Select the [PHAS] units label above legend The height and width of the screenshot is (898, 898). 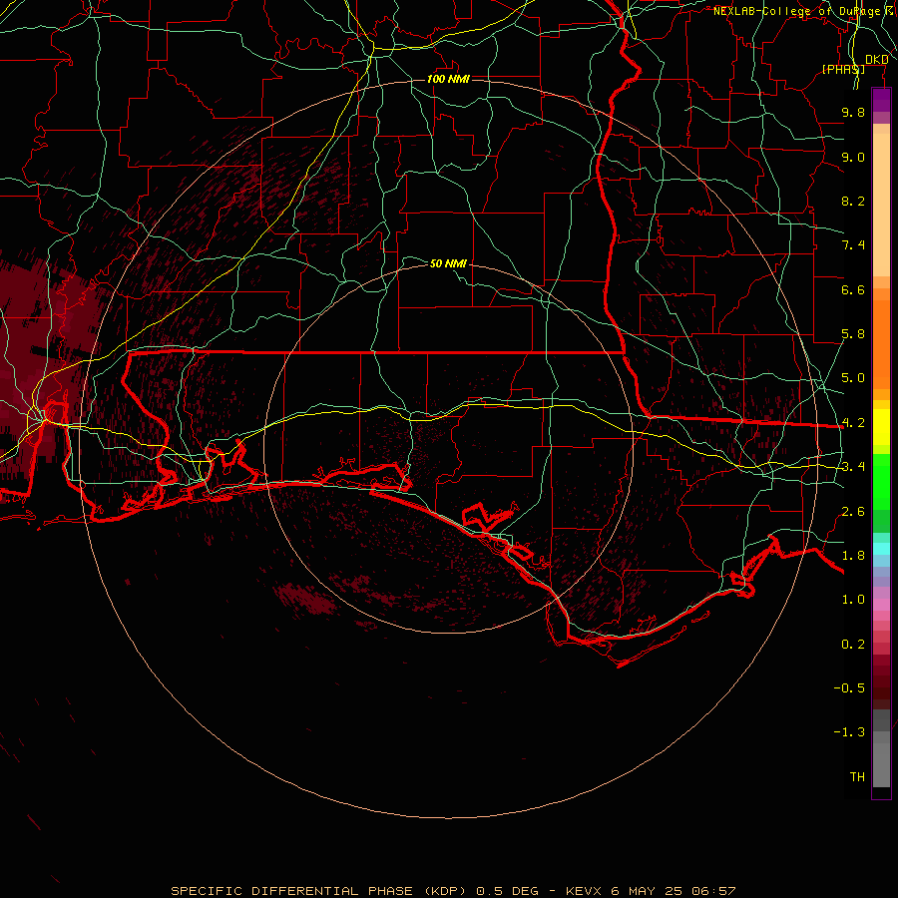click(x=843, y=69)
